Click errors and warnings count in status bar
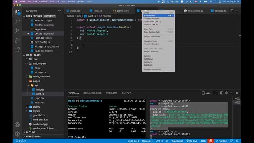 point(21,141)
